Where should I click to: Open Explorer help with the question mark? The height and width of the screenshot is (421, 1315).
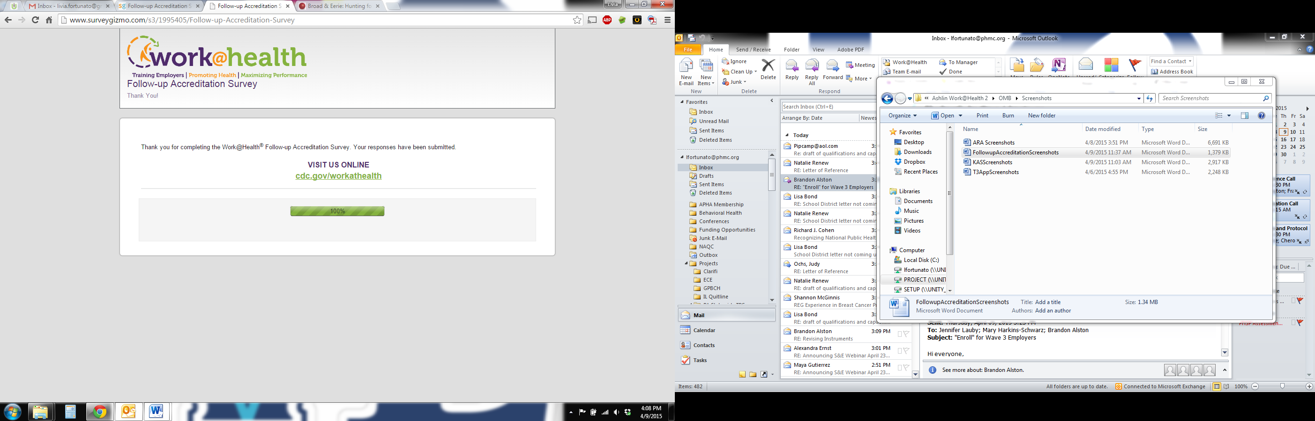pyautogui.click(x=1262, y=116)
